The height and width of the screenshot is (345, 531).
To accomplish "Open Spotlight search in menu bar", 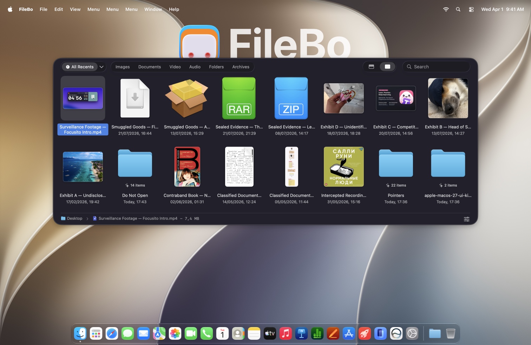I will tap(458, 9).
